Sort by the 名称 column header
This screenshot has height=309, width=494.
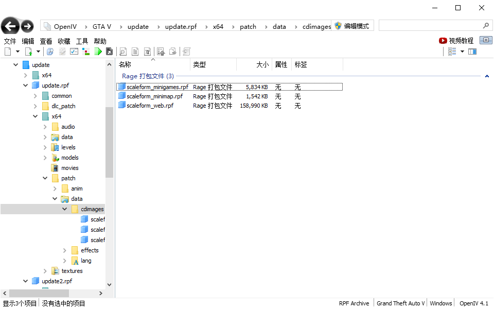pyautogui.click(x=153, y=64)
